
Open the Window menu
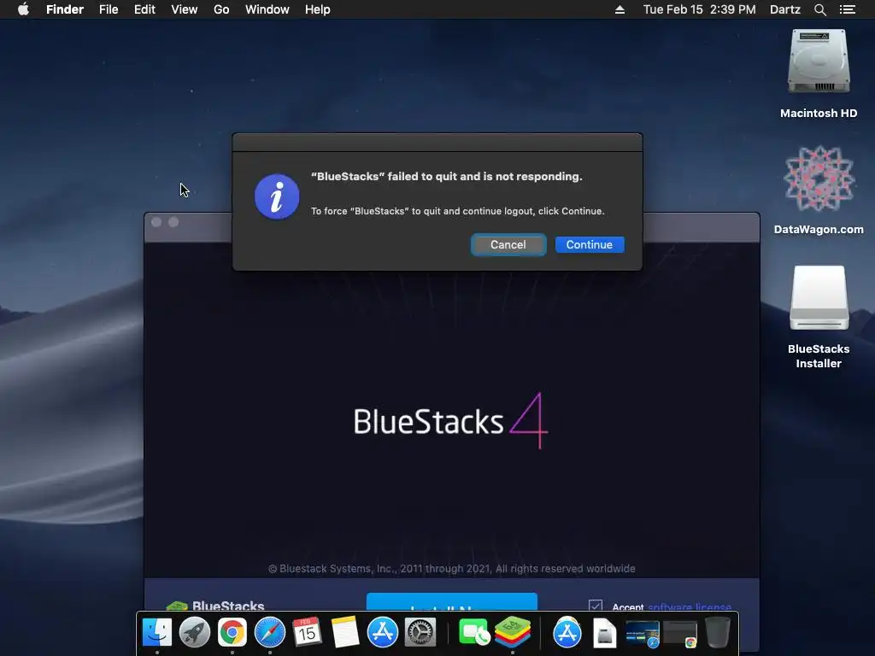[267, 9]
